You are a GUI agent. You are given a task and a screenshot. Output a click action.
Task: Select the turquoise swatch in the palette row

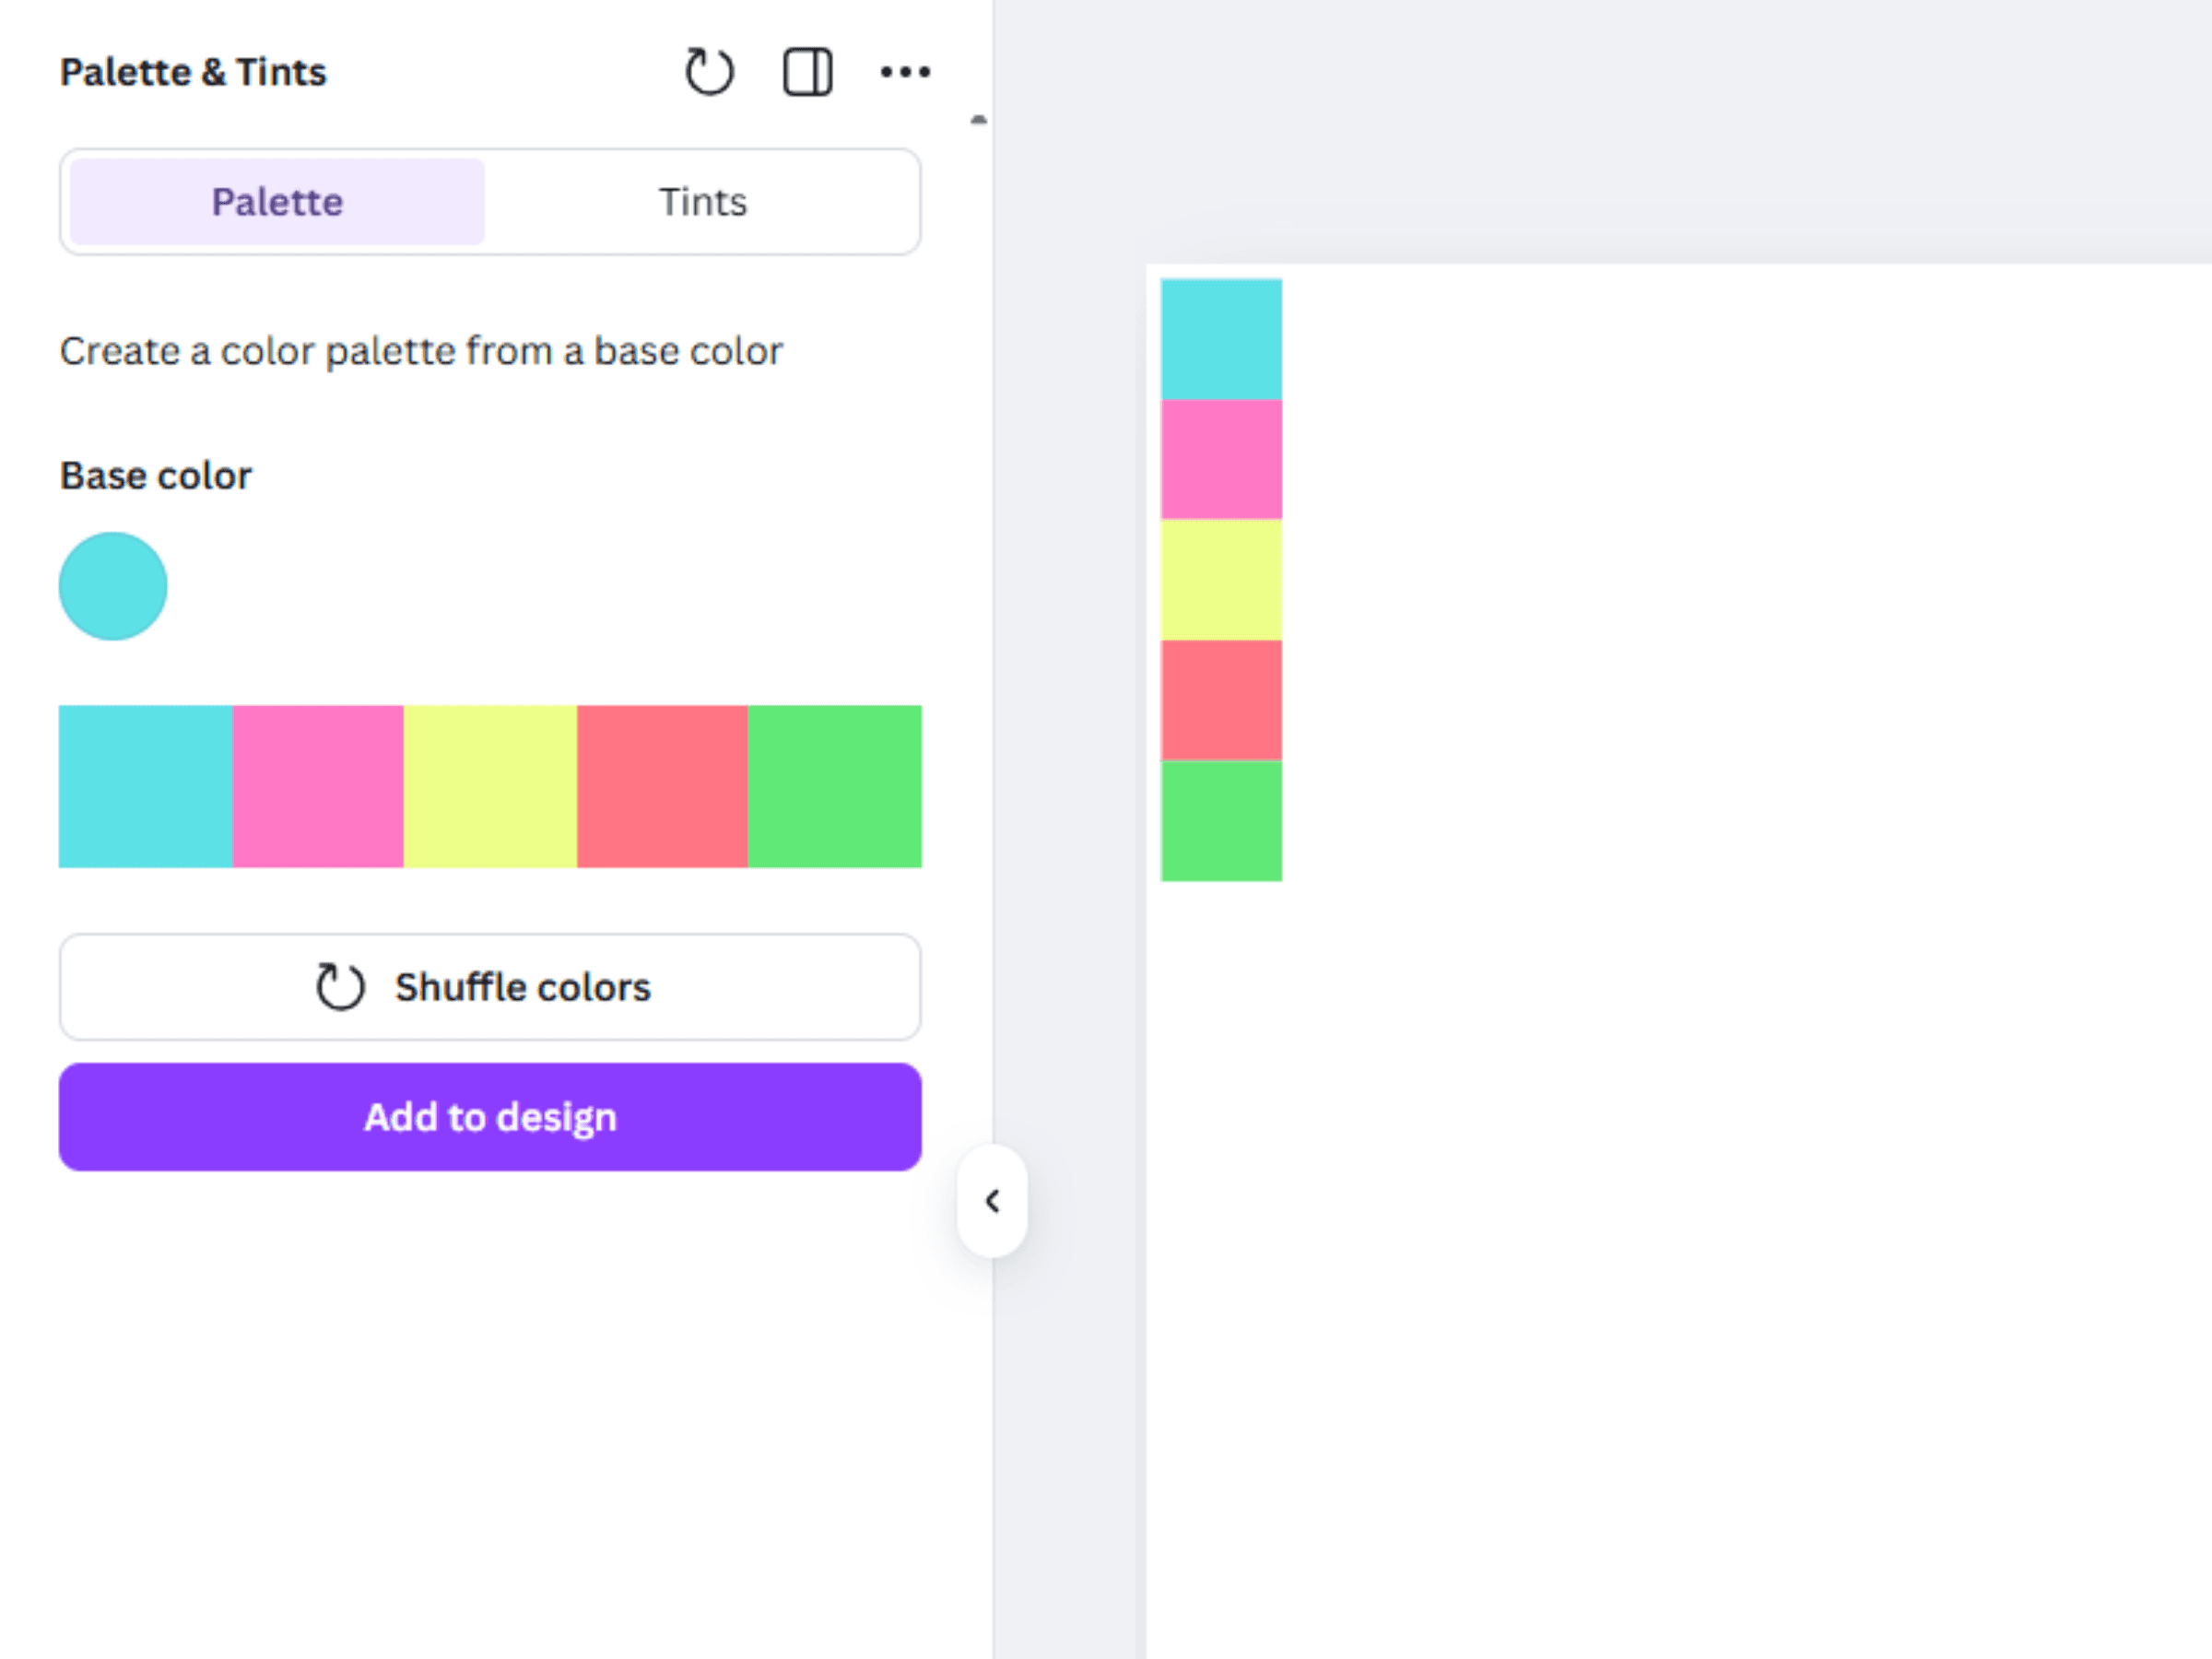145,786
